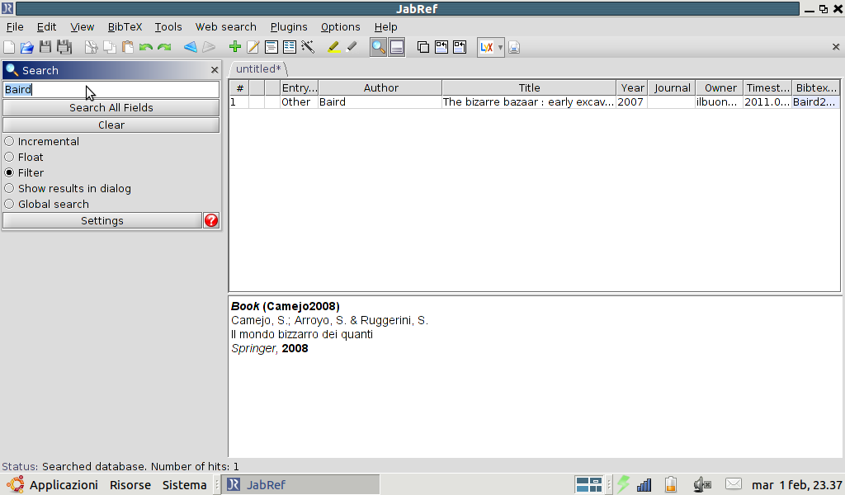The image size is (845, 495).
Task: Go forward with the grey arrow icon
Action: (x=209, y=47)
